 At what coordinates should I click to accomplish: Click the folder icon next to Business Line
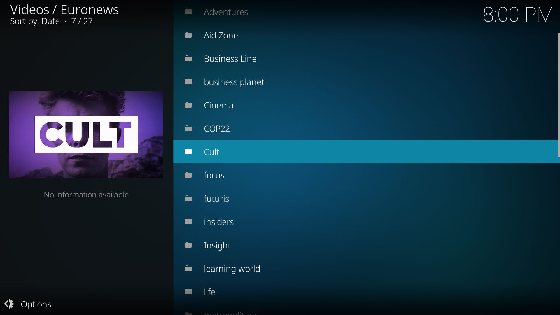click(188, 59)
